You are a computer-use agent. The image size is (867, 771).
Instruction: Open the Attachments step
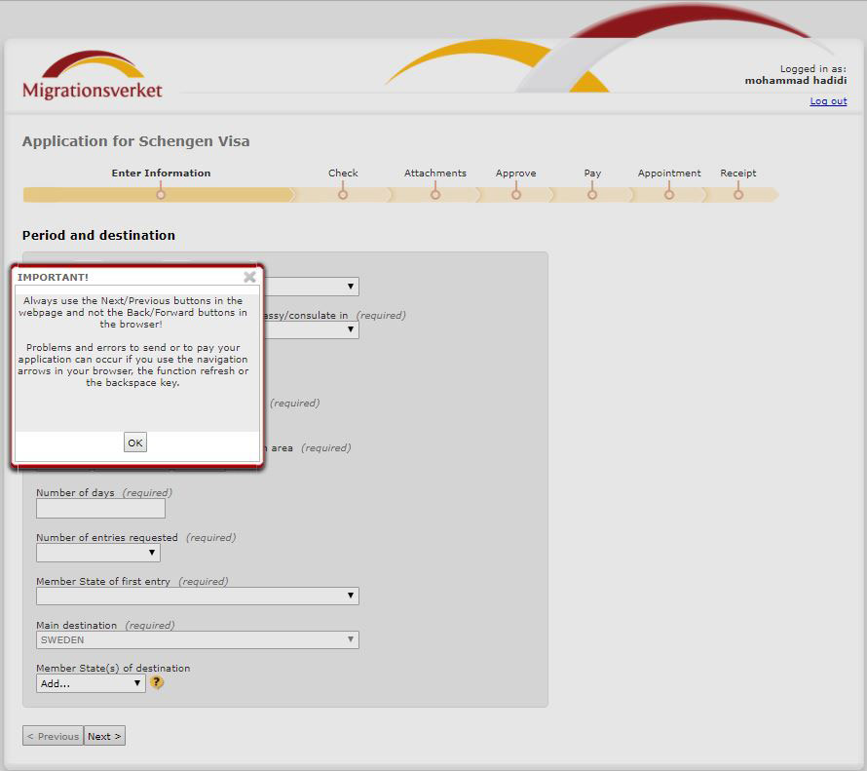tap(435, 194)
